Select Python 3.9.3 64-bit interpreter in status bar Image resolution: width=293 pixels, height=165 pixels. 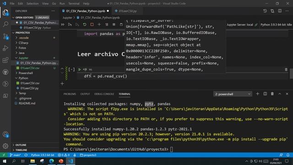tap(43, 155)
